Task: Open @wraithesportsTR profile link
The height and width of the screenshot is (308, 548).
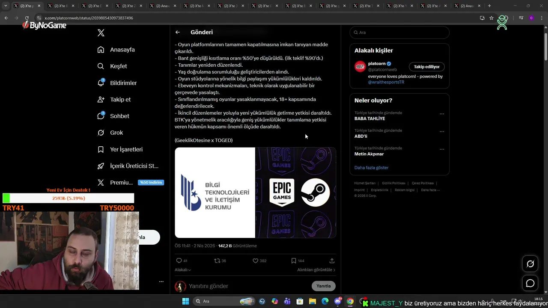Action: click(x=386, y=82)
